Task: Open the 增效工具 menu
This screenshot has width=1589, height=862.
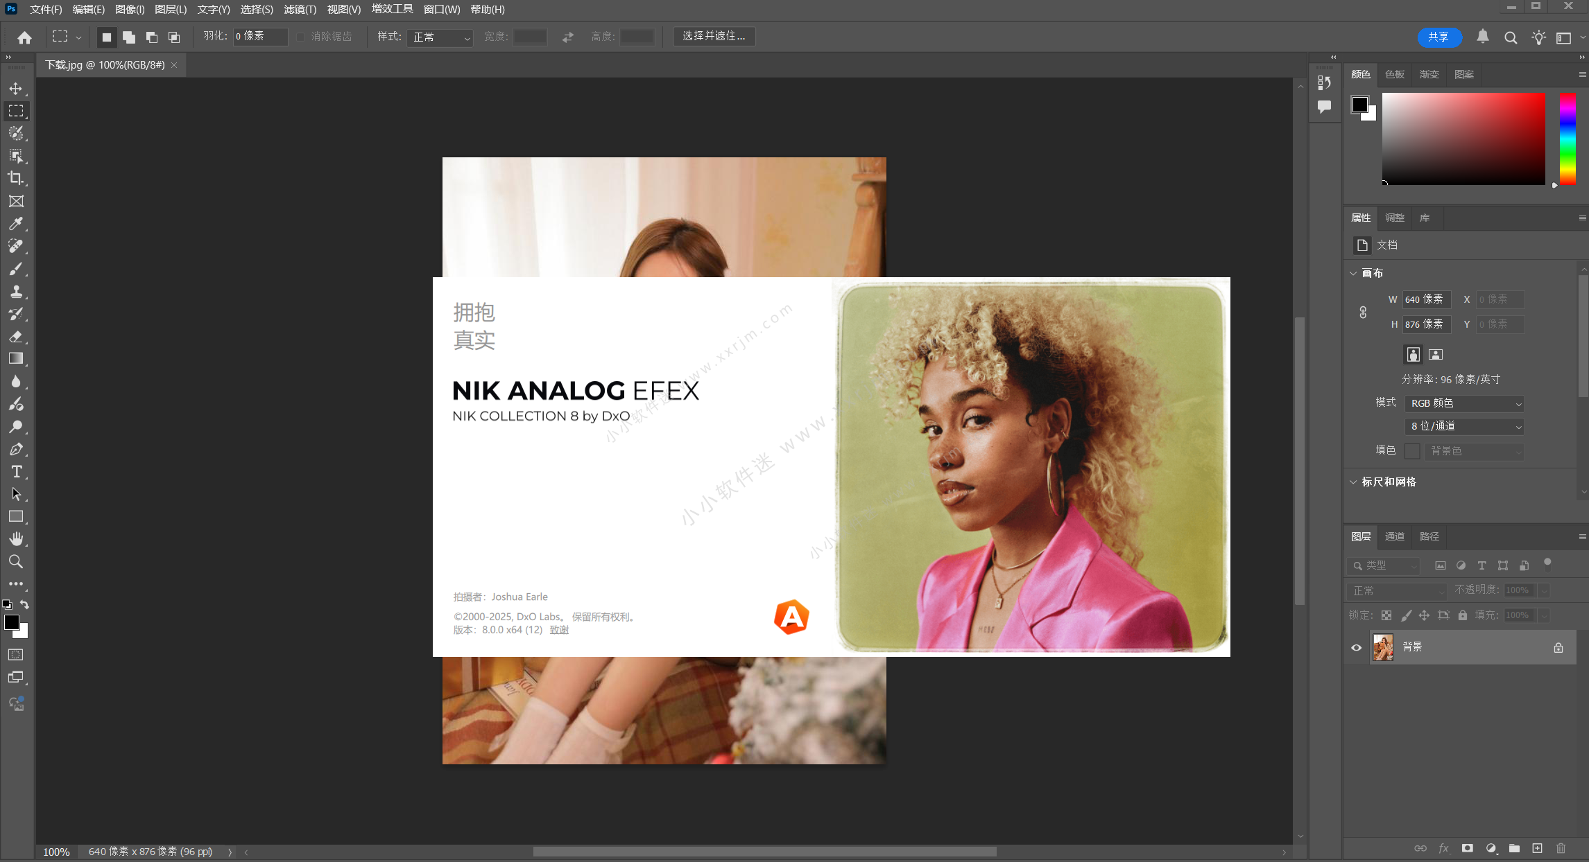Action: coord(393,10)
